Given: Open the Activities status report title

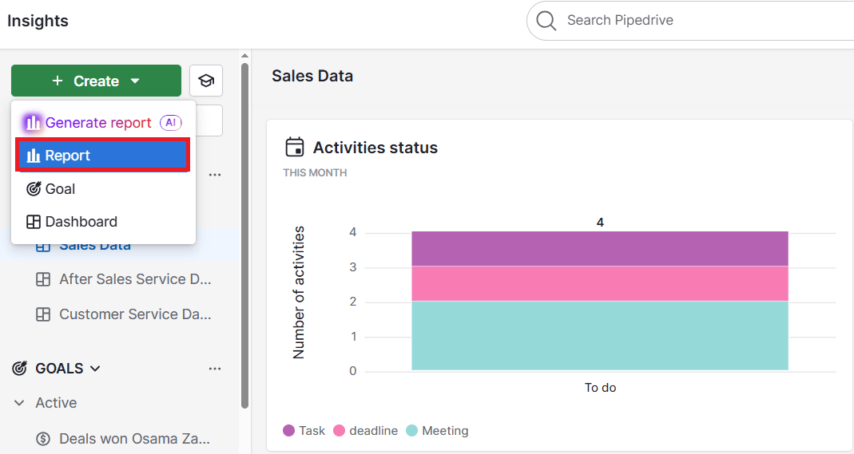Looking at the screenshot, I should (375, 148).
